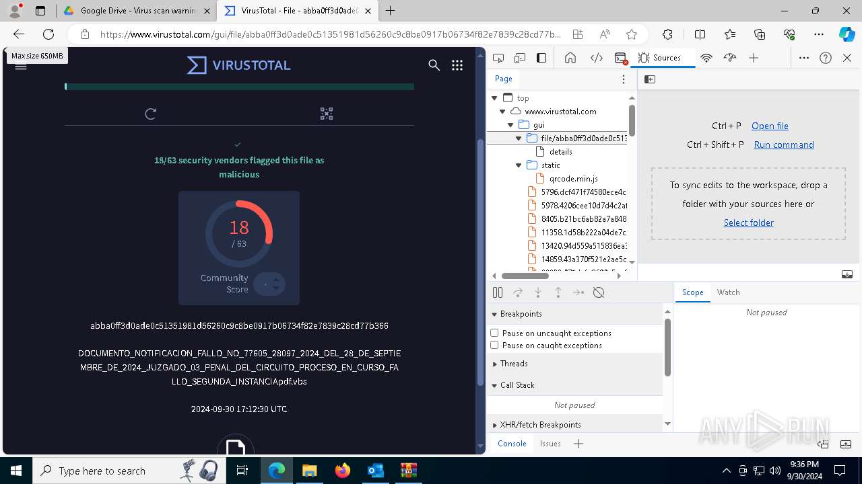
Task: Add a drawer tool with plus button
Action: coord(578,444)
